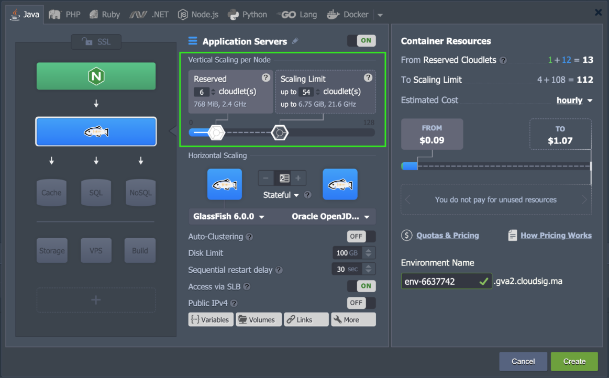This screenshot has height=378, width=609.
Task: Add a NoSQL database block
Action: tap(140, 193)
